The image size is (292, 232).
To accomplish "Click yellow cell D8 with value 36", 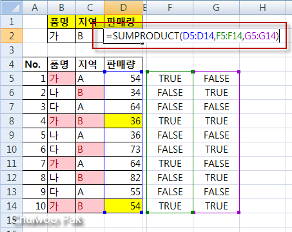I will tap(123, 121).
